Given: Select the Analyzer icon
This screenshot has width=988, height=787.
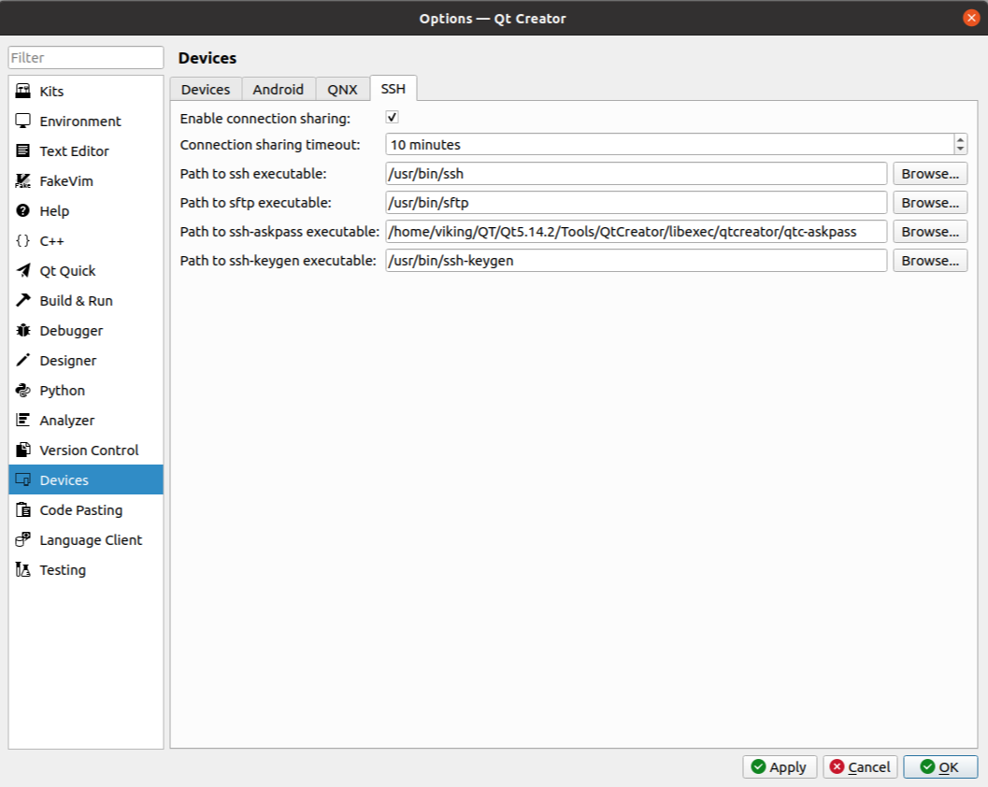Looking at the screenshot, I should (22, 421).
